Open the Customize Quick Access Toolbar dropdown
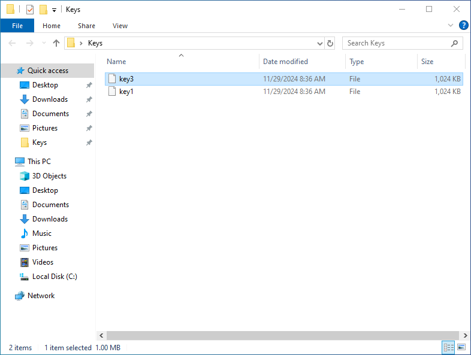The height and width of the screenshot is (355, 471). tap(54, 10)
